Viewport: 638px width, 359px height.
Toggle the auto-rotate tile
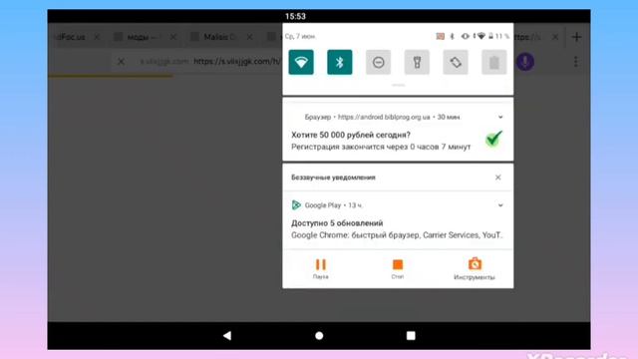tap(456, 62)
